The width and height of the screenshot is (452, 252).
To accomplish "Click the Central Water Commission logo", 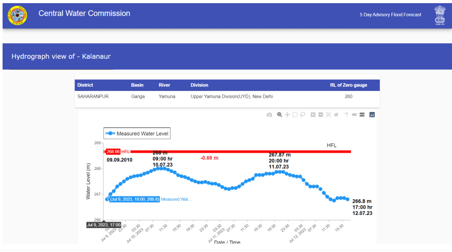I will click(17, 15).
